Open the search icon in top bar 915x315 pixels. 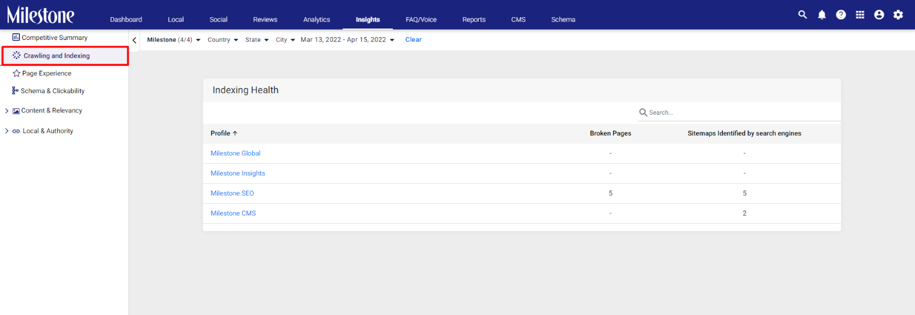(x=802, y=15)
